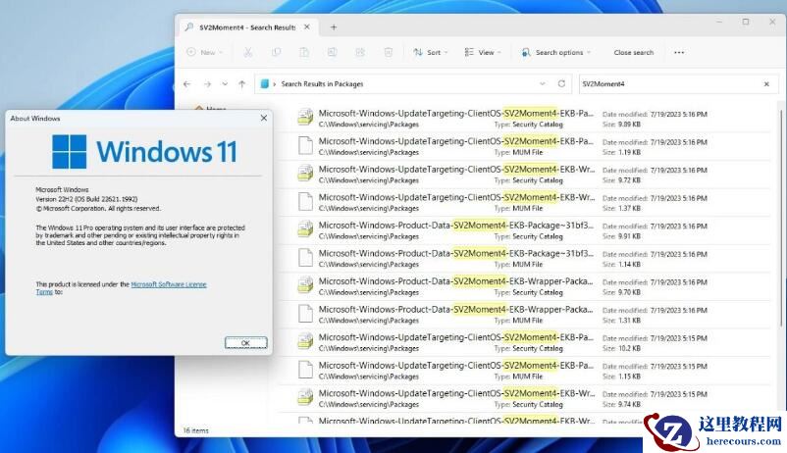Select the 1.14 KB MUM File icon
This screenshot has height=453, width=787.
click(305, 257)
